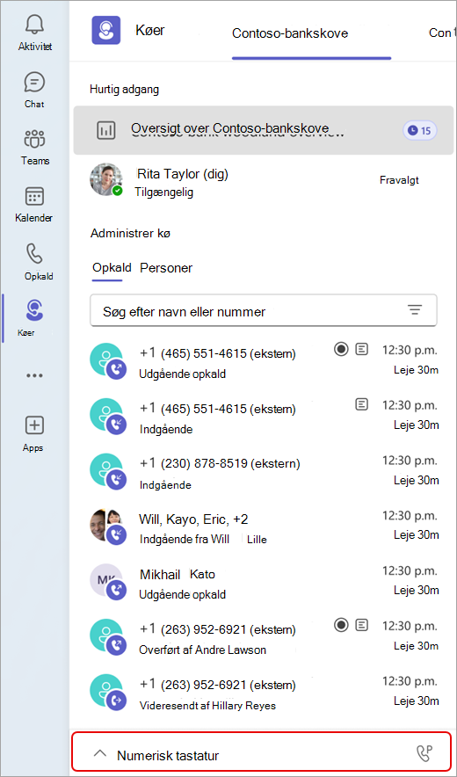Viewport: 457px width, 777px height.
Task: Open Opkald phone icon in sidebar
Action: 34,254
